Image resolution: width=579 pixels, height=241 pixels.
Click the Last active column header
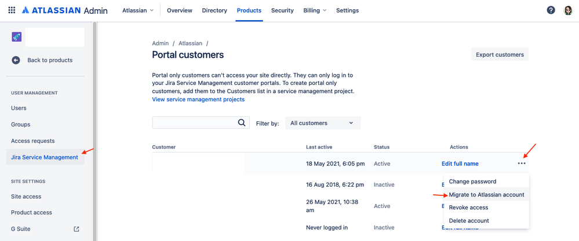click(319, 147)
